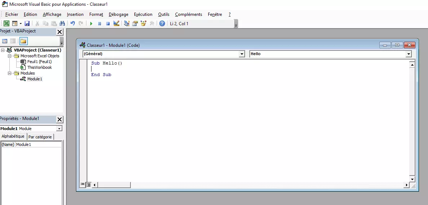Open the Hello procedure dropdown

click(409, 54)
